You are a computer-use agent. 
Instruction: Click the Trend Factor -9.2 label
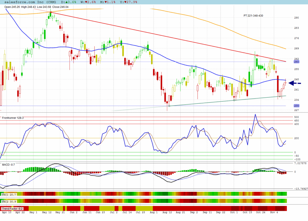point(13,208)
